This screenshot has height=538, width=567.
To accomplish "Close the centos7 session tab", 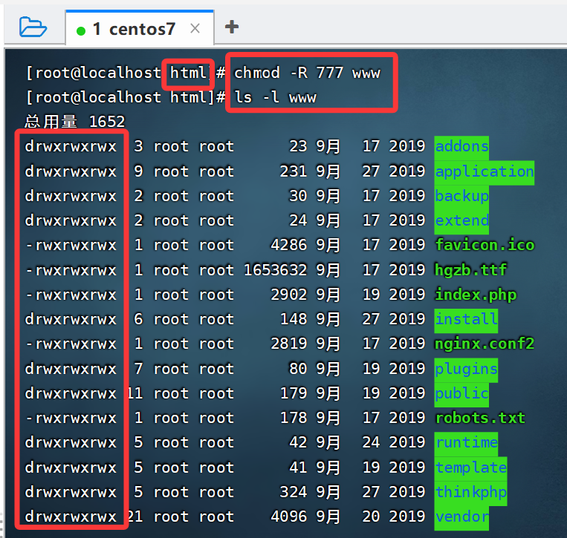I will (x=195, y=28).
